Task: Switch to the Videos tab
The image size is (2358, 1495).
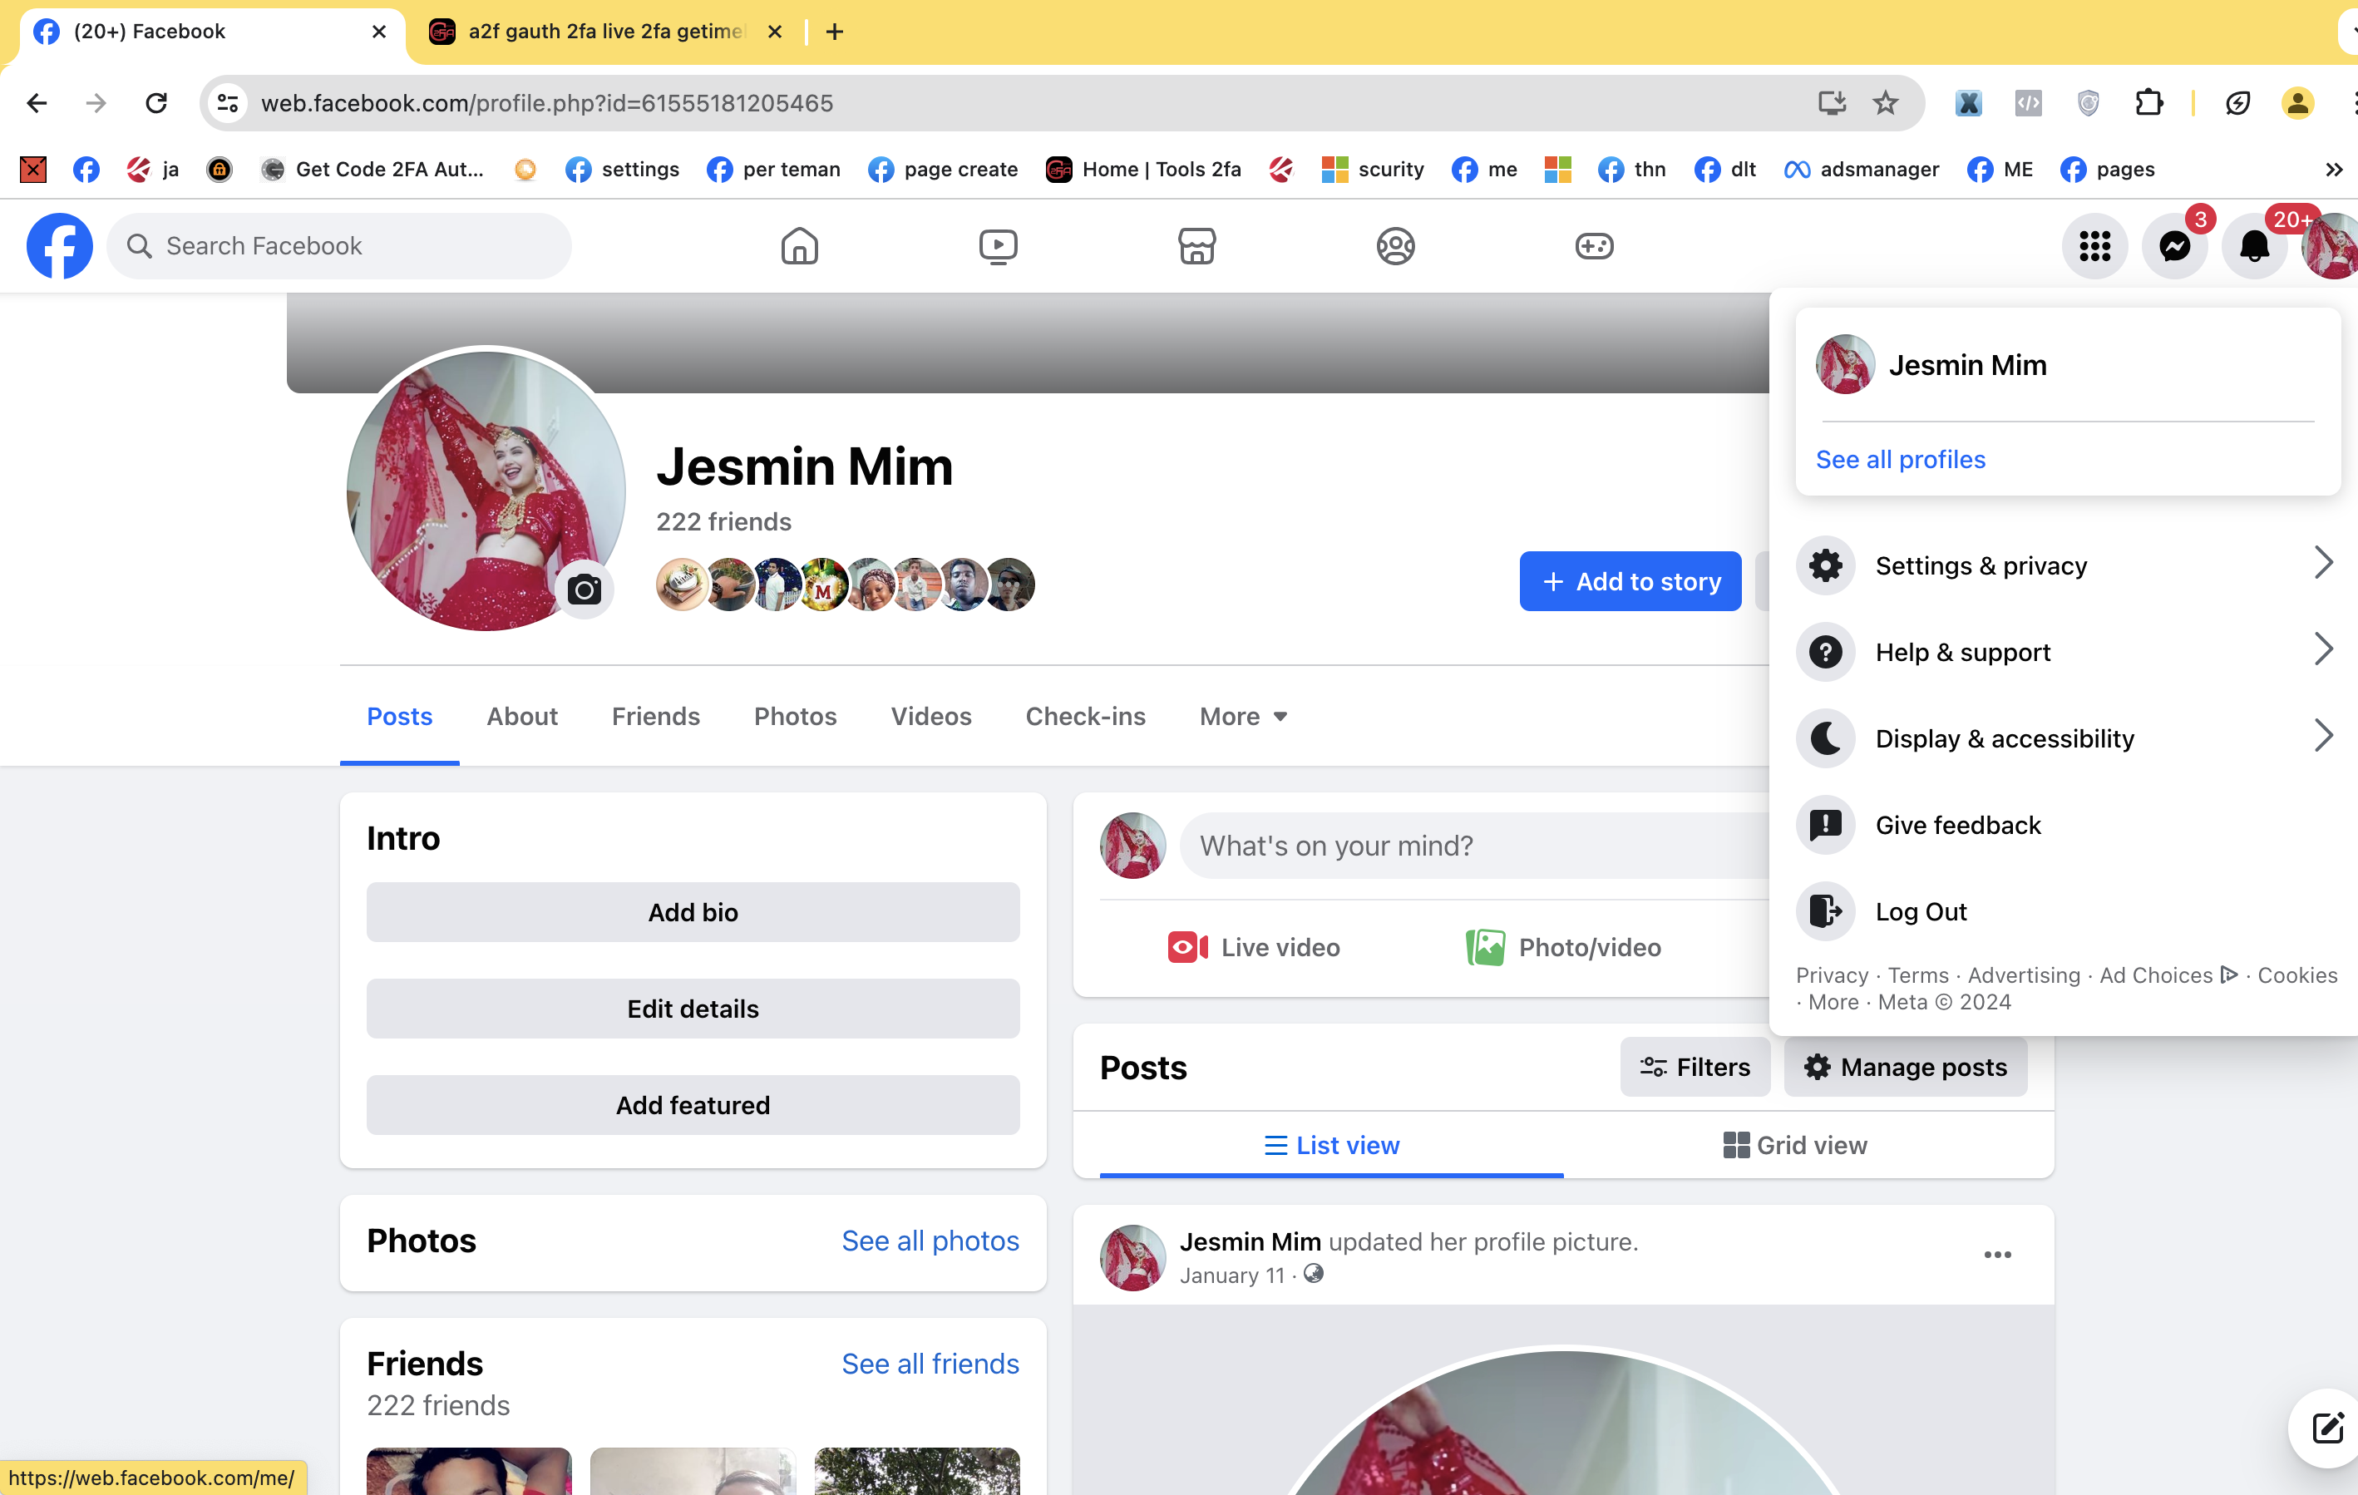Action: point(930,716)
